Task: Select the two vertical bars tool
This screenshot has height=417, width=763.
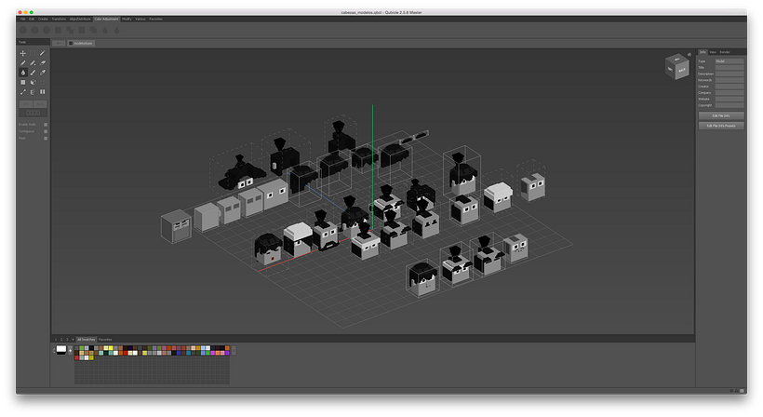Action: [x=42, y=92]
